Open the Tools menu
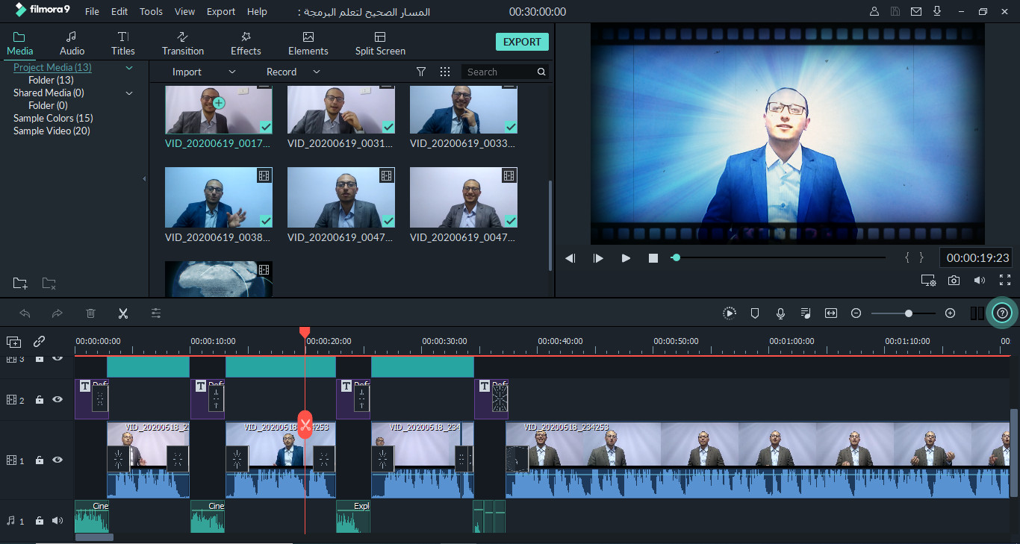The height and width of the screenshot is (544, 1020). coord(151,11)
